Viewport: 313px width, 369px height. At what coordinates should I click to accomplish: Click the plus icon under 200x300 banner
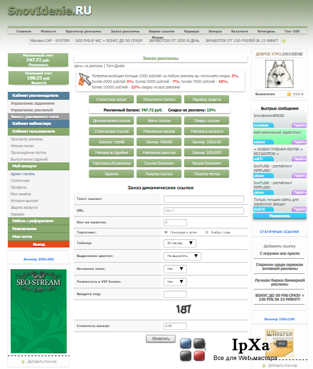[x=23, y=362]
